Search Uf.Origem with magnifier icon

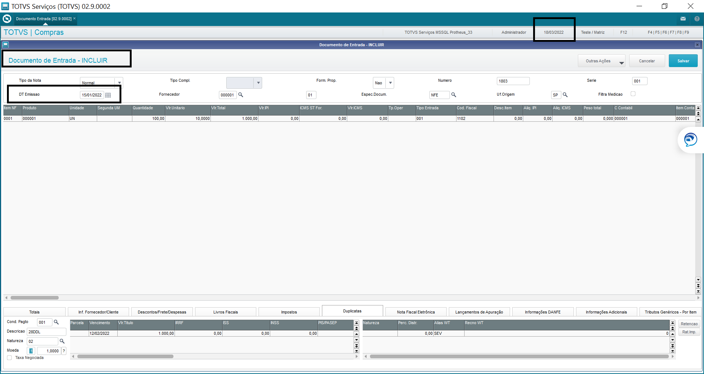click(x=565, y=95)
